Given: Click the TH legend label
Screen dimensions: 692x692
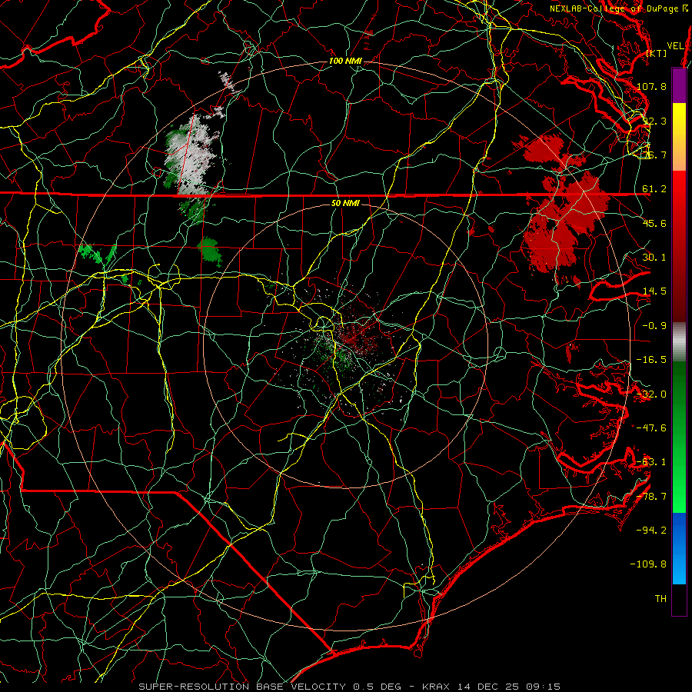Looking at the screenshot, I should pyautogui.click(x=660, y=598).
